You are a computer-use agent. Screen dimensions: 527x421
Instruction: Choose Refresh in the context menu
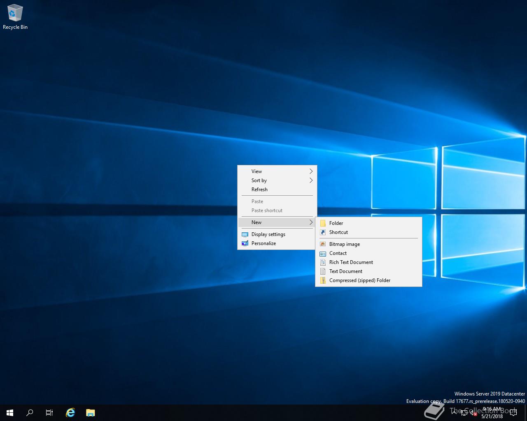pos(260,190)
